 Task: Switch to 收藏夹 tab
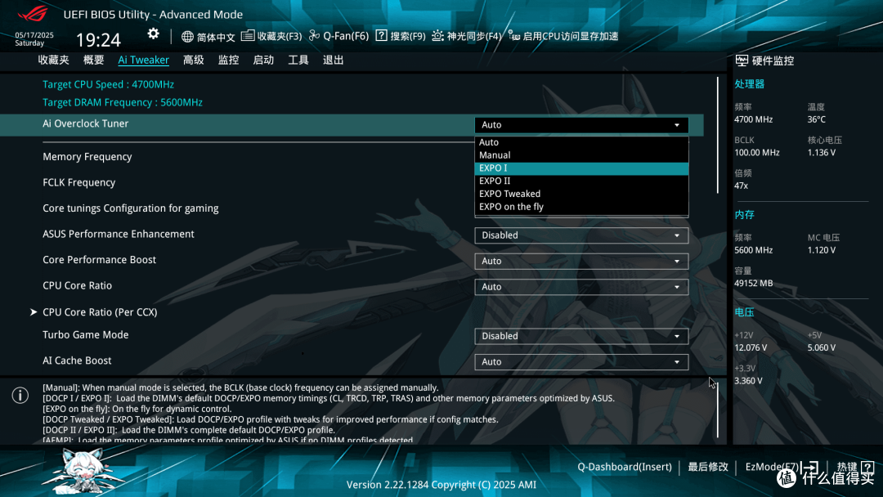pyautogui.click(x=53, y=60)
